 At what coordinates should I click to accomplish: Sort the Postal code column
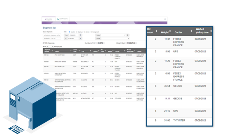(x=79, y=51)
